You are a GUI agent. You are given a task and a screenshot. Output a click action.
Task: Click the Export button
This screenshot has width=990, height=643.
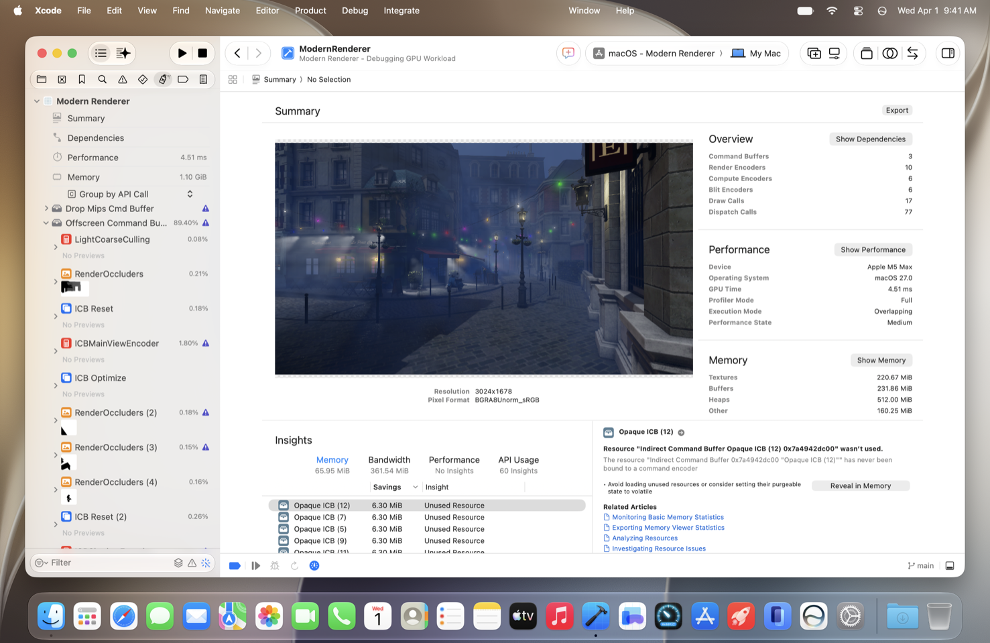pos(897,110)
